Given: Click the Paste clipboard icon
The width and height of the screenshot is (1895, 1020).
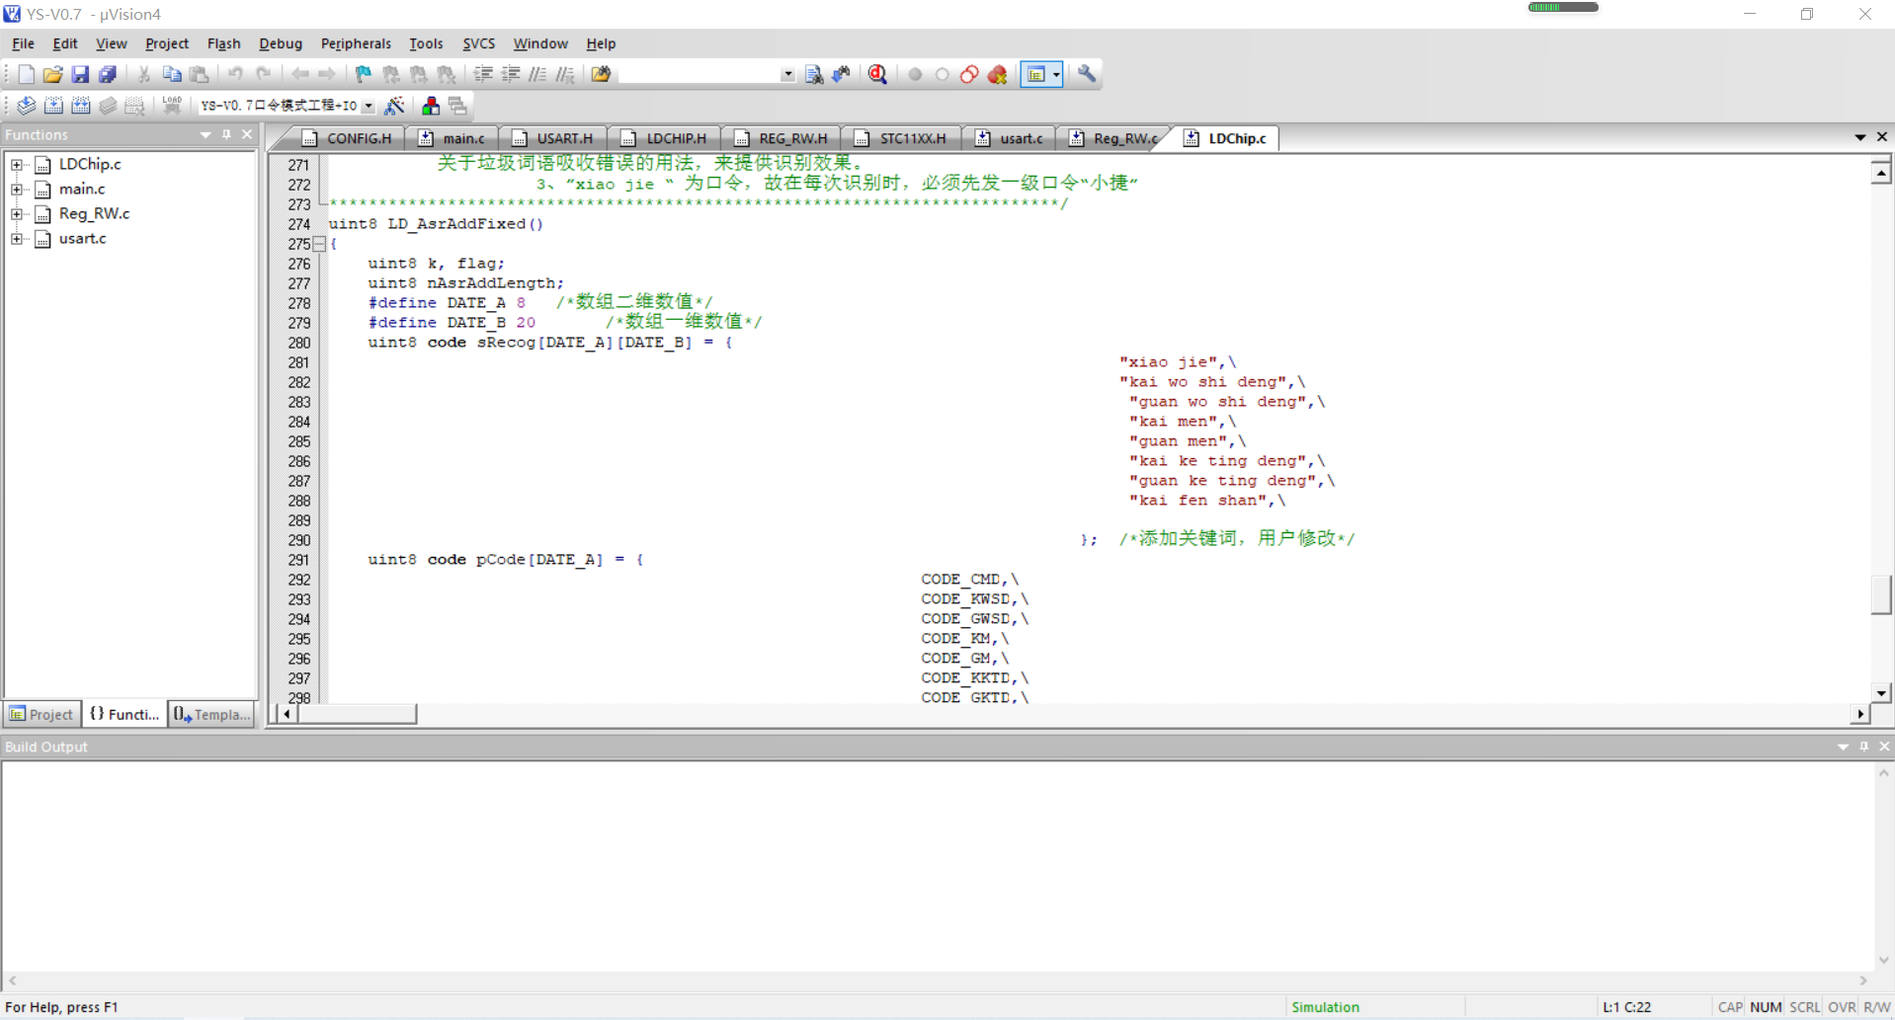Looking at the screenshot, I should [x=200, y=74].
